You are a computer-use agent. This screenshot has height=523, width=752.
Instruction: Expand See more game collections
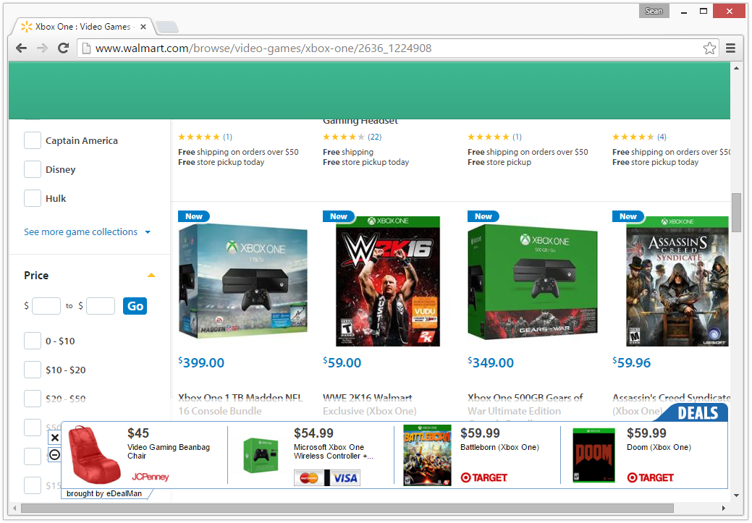[x=87, y=232]
